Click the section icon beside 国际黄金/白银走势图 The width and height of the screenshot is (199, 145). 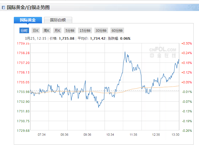(x=3, y=8)
